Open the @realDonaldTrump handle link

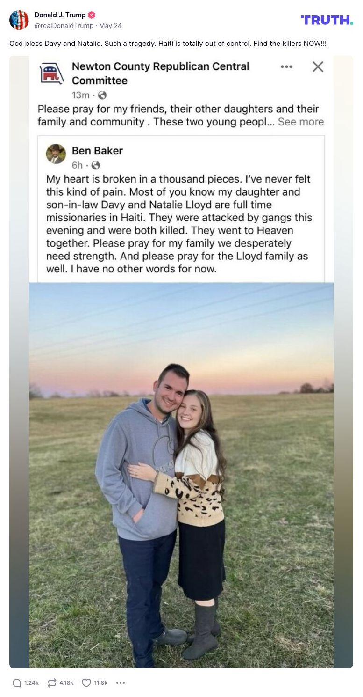[x=64, y=26]
